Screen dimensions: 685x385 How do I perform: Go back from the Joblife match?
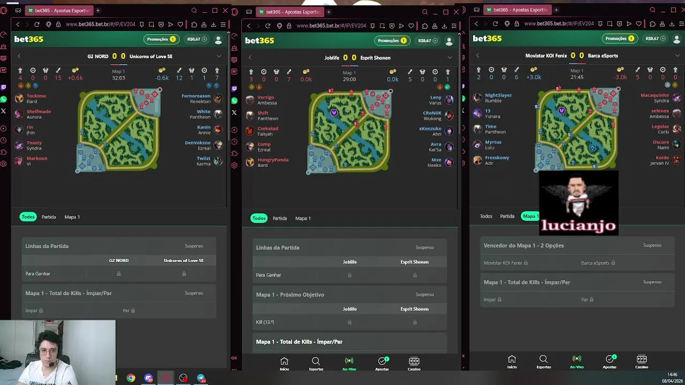coord(250,58)
